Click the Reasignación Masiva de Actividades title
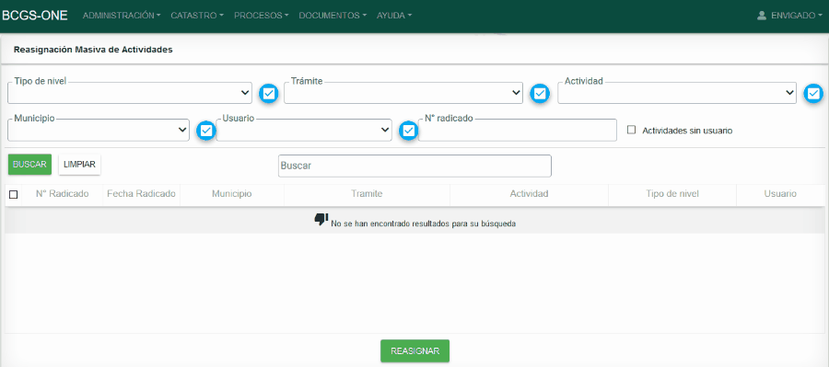 [x=93, y=50]
